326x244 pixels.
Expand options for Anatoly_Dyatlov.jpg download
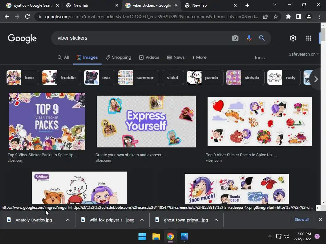(x=68, y=220)
